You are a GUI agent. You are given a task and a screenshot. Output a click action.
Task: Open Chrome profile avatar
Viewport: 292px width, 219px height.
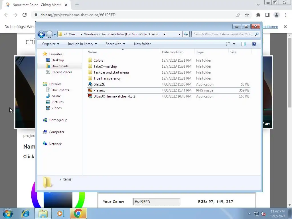tap(277, 15)
